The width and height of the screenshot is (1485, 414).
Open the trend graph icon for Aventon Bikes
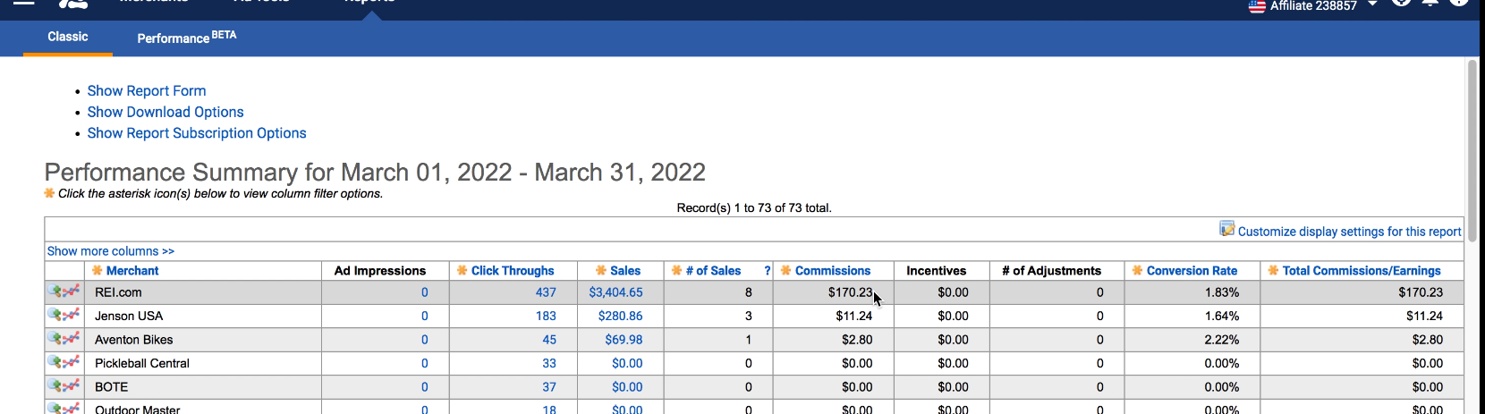click(x=72, y=339)
